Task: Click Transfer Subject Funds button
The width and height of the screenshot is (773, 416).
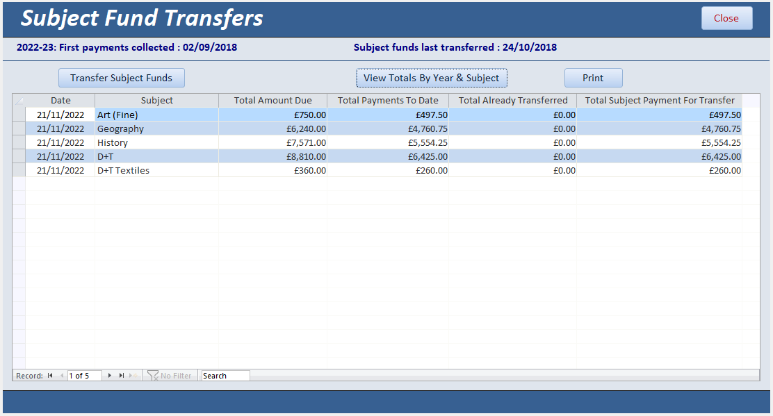Action: [121, 78]
